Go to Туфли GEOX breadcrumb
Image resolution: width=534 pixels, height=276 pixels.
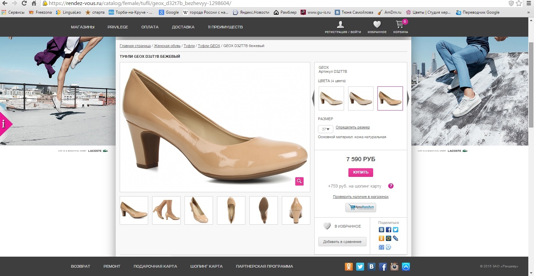click(209, 46)
